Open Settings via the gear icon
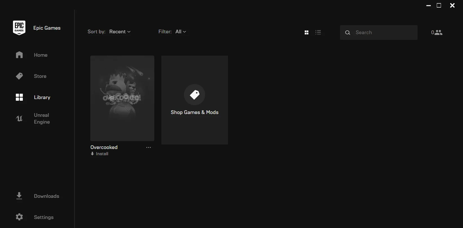The width and height of the screenshot is (463, 228). pos(19,217)
